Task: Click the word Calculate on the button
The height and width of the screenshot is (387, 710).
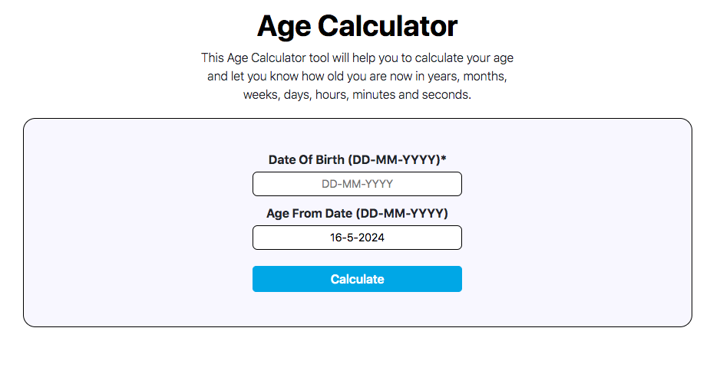Action: 357,279
